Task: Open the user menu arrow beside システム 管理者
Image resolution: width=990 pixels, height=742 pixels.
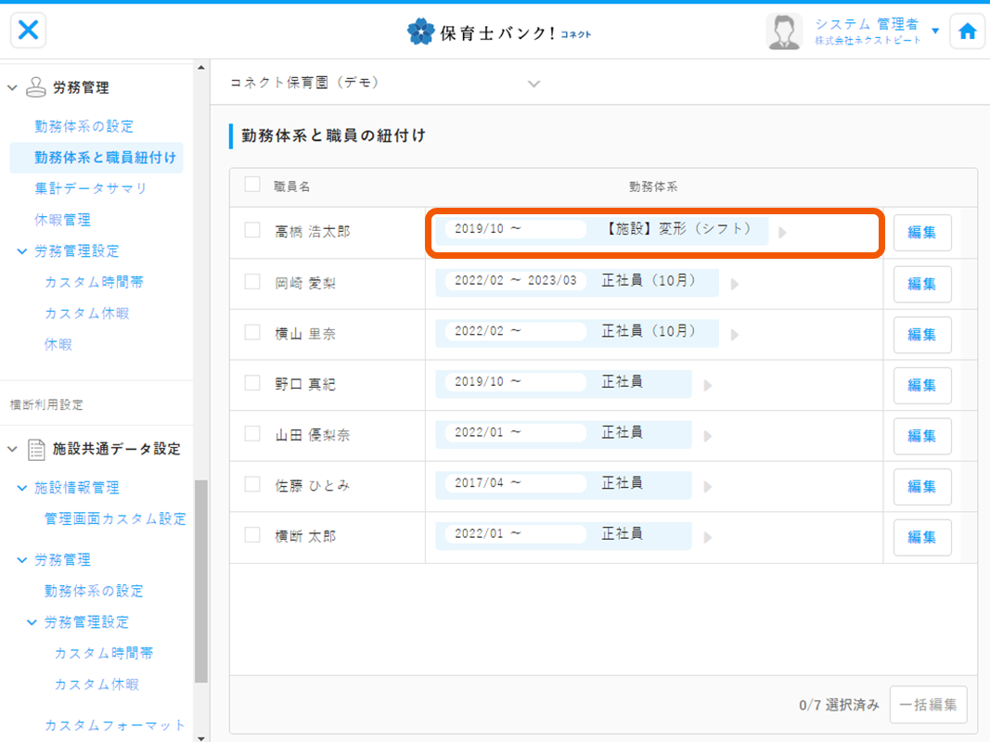Action: [935, 31]
